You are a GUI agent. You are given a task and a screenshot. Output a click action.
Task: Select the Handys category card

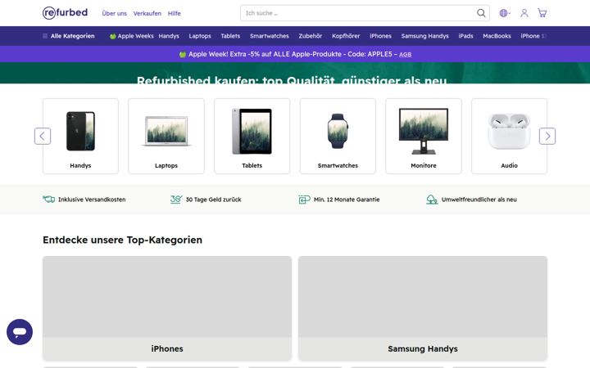point(80,136)
